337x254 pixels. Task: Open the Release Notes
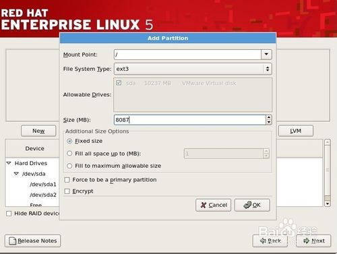click(32, 241)
